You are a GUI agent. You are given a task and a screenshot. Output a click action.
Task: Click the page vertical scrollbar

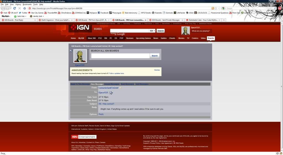click(282, 87)
